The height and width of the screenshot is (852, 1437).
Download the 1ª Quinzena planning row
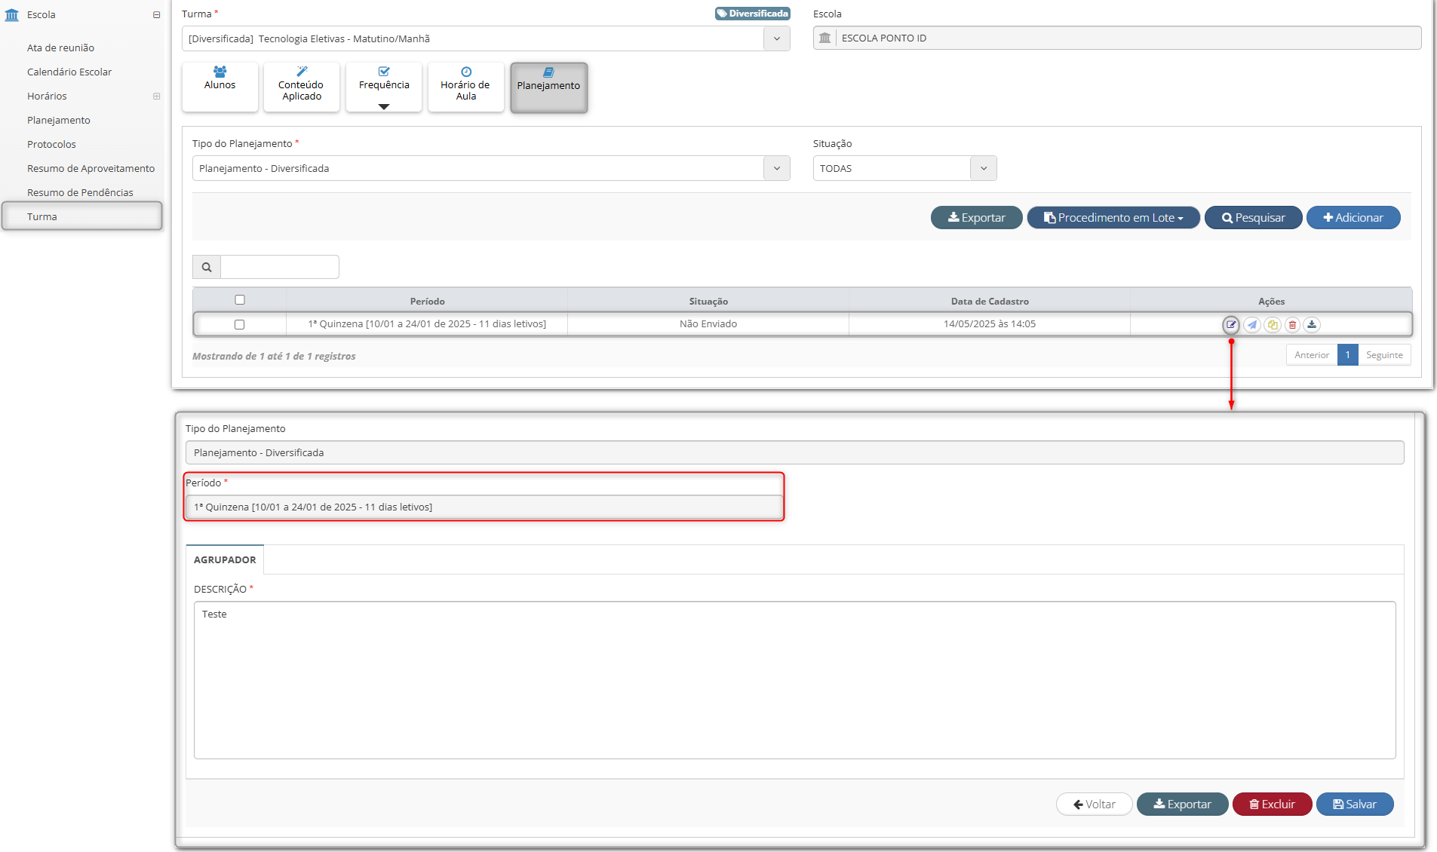coord(1312,325)
